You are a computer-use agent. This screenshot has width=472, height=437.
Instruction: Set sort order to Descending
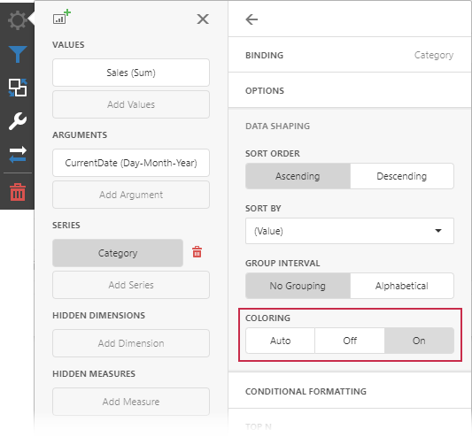pos(402,176)
